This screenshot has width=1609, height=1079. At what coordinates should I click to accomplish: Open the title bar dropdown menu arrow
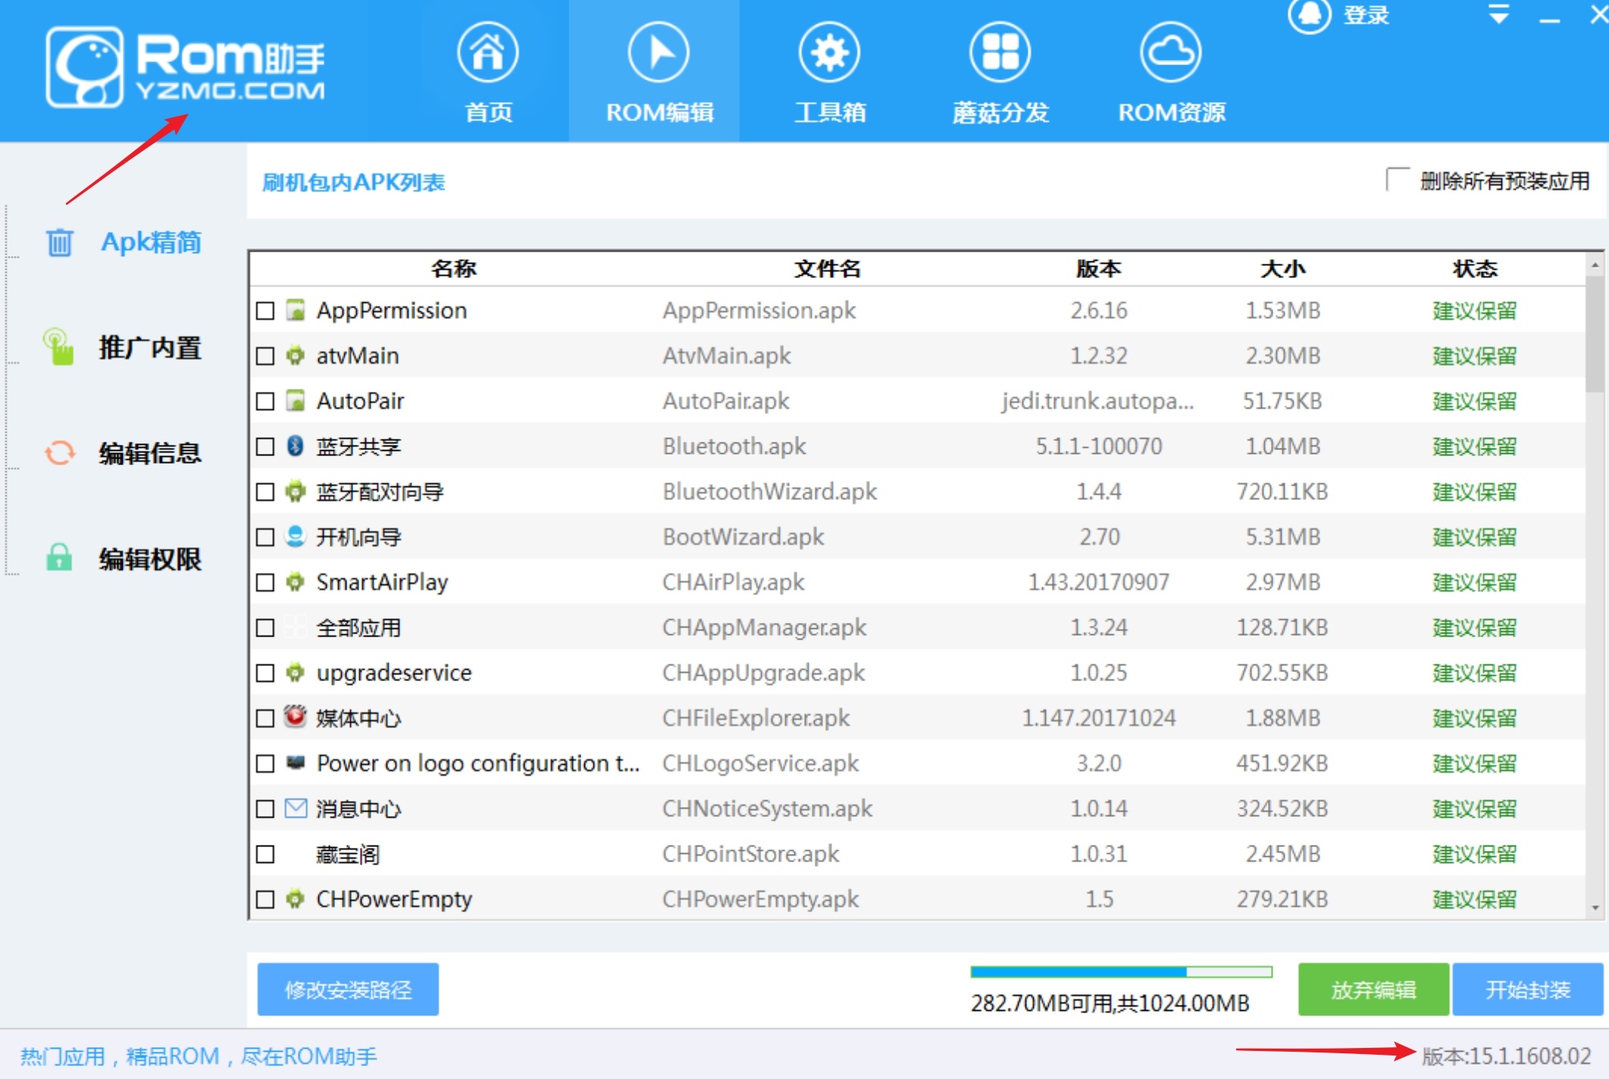point(1498,14)
